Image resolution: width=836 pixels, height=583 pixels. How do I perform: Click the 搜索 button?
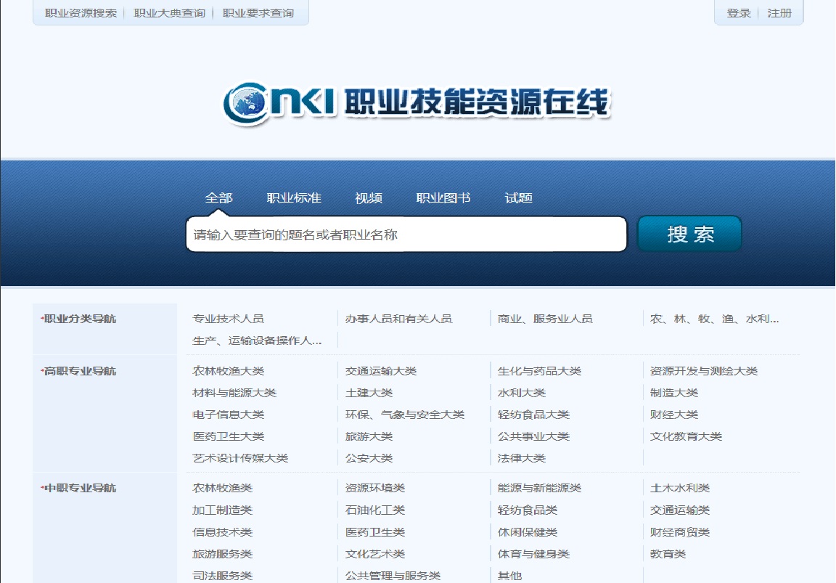pyautogui.click(x=689, y=234)
